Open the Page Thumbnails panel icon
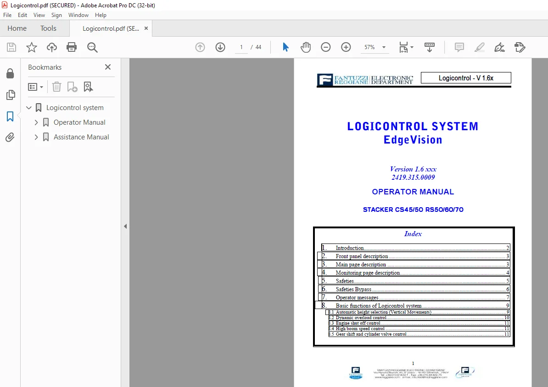548x387 pixels. [x=11, y=94]
